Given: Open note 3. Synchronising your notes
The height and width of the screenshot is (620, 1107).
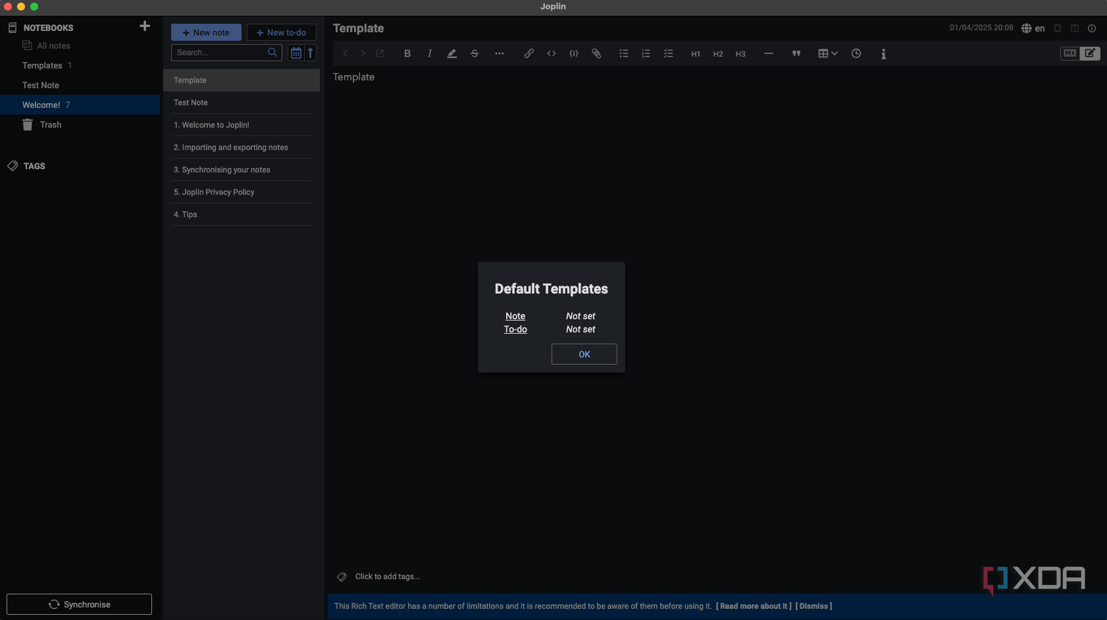Looking at the screenshot, I should pos(242,170).
